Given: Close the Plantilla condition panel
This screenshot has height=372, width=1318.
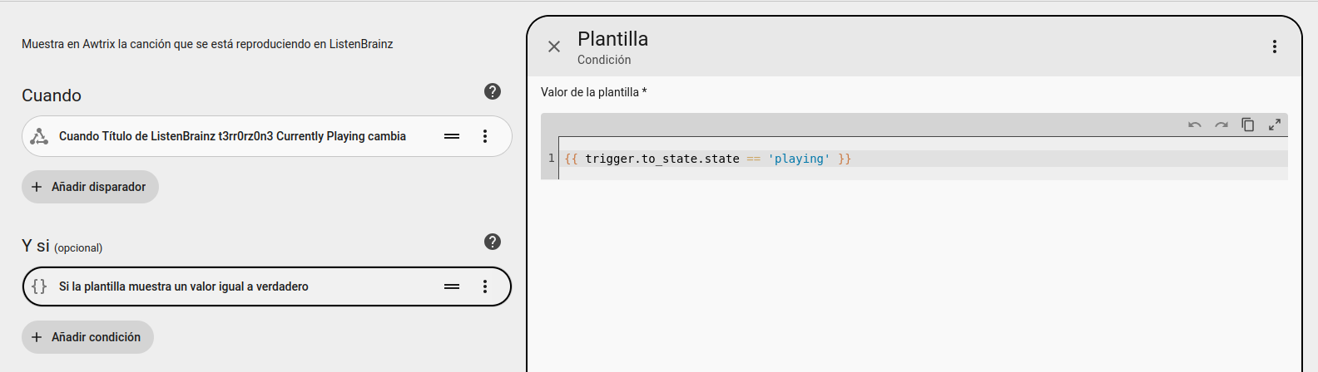Looking at the screenshot, I should (x=554, y=46).
